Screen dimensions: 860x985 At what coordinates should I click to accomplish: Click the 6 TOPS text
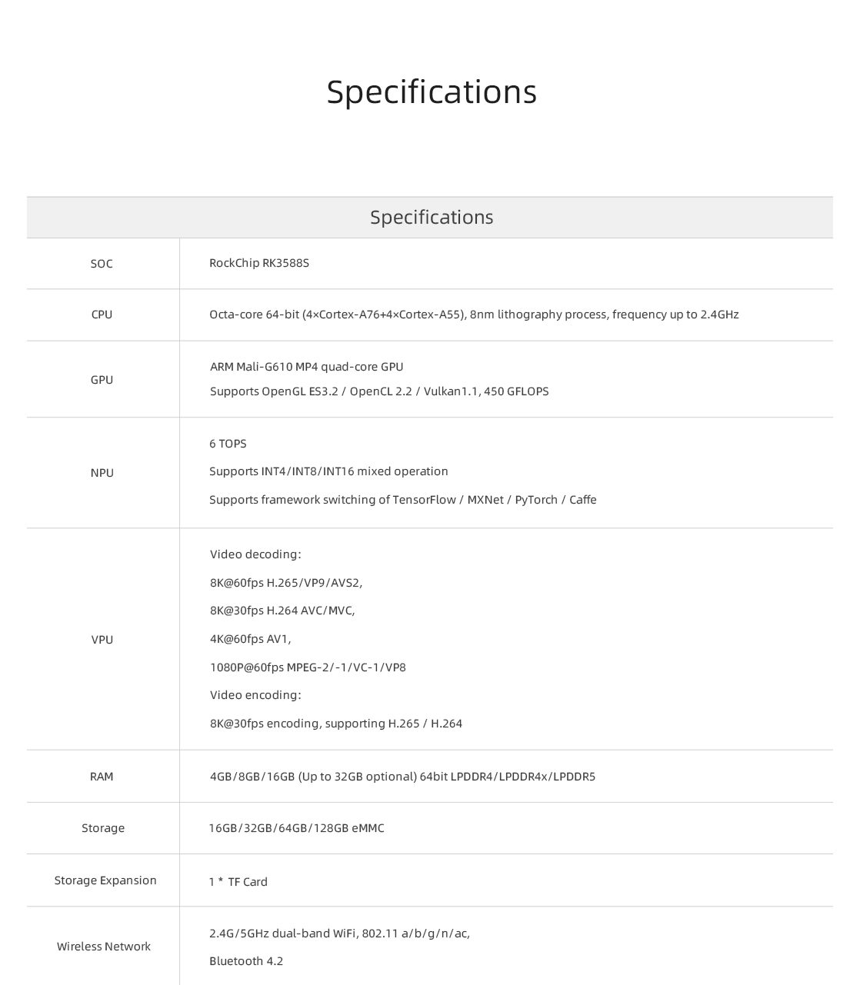tap(228, 444)
